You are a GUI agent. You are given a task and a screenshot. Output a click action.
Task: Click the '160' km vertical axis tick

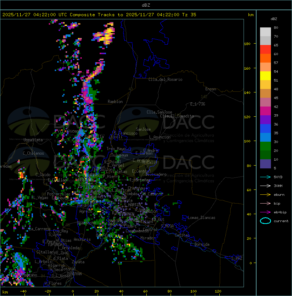247,68
